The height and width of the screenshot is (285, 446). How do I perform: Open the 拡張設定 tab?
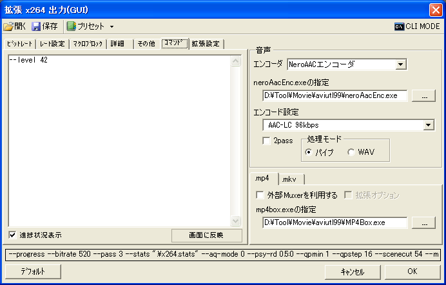tap(206, 43)
